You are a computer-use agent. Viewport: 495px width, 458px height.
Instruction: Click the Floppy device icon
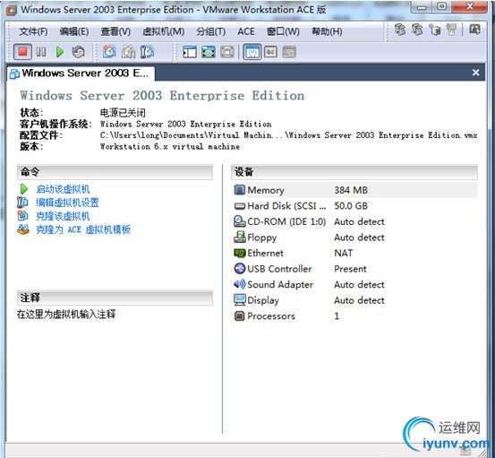240,237
